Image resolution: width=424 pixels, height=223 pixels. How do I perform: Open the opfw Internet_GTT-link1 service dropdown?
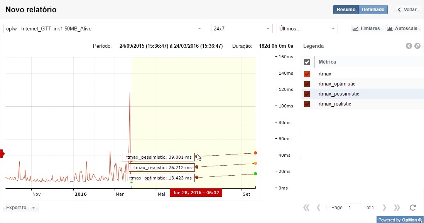click(103, 29)
